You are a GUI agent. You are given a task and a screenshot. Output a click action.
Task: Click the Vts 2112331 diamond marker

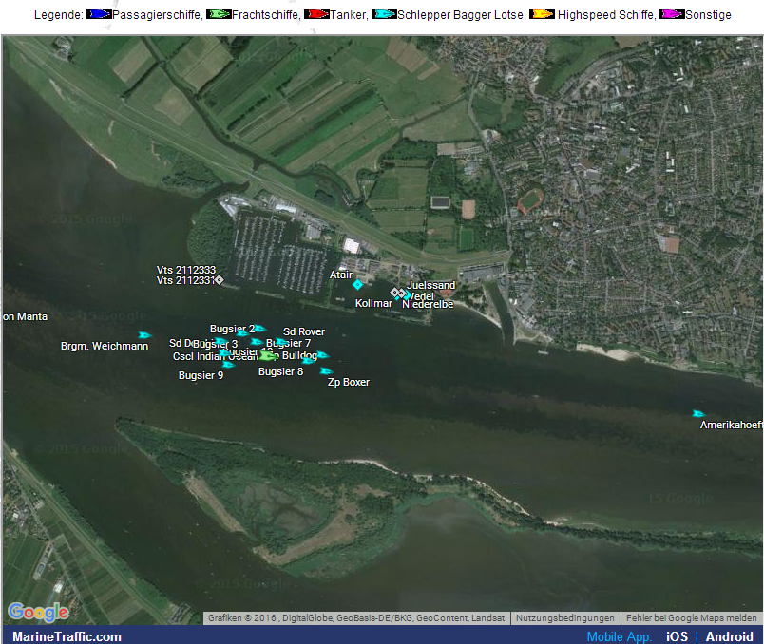[220, 280]
